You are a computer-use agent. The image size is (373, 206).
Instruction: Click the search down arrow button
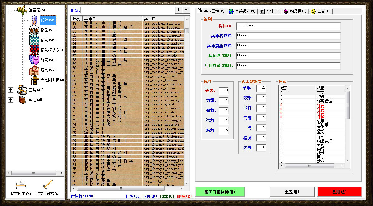tap(179, 10)
